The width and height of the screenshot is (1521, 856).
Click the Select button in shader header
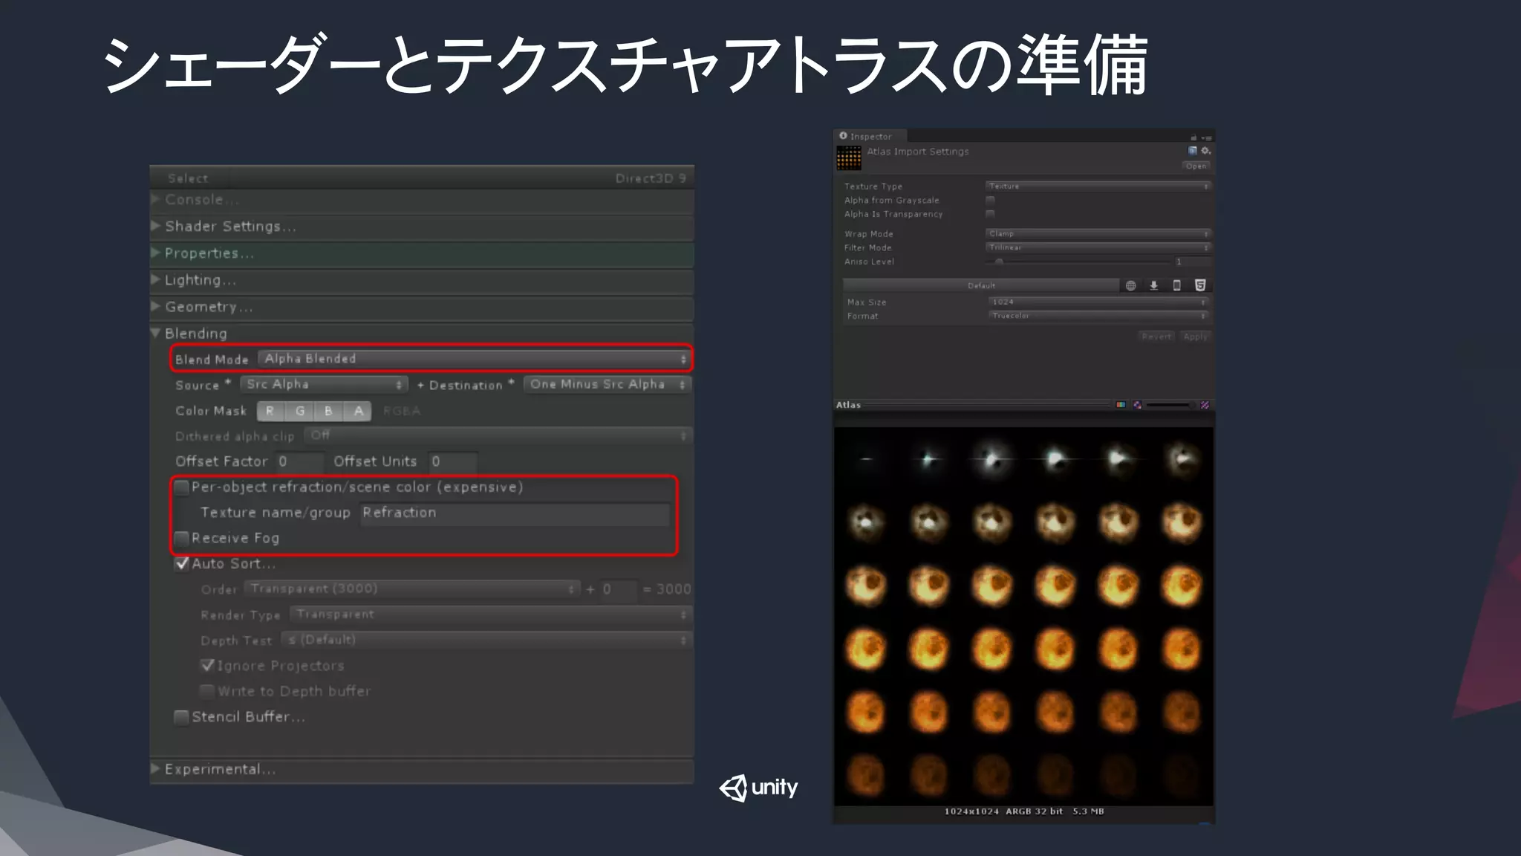click(188, 178)
